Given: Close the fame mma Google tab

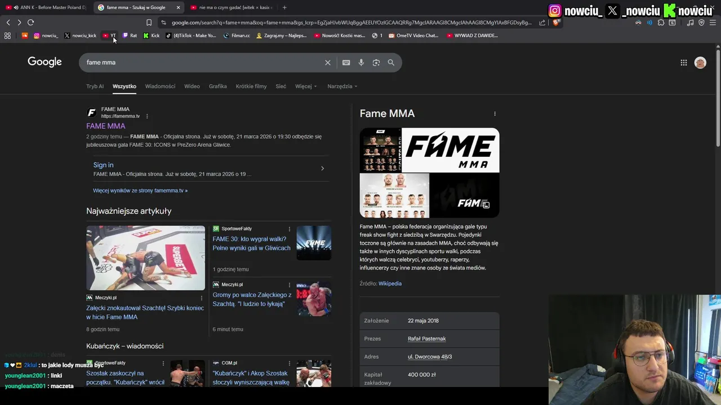Looking at the screenshot, I should tap(178, 7).
